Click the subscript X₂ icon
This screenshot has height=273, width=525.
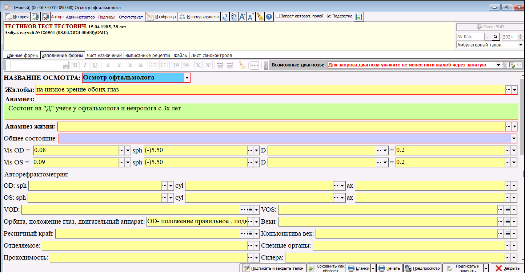pyautogui.click(x=199, y=65)
